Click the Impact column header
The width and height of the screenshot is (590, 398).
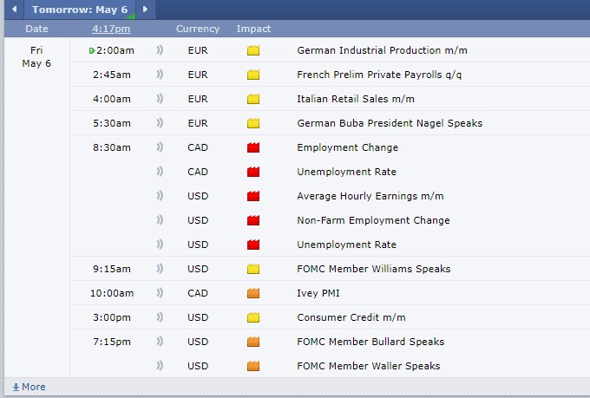[253, 29]
